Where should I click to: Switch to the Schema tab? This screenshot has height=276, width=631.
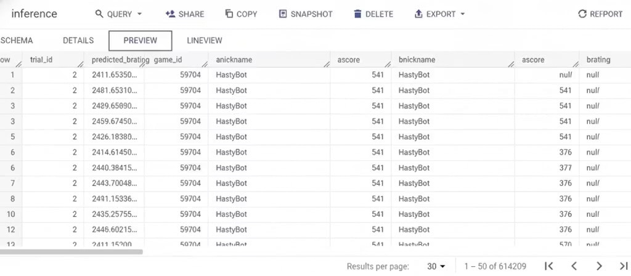click(17, 41)
